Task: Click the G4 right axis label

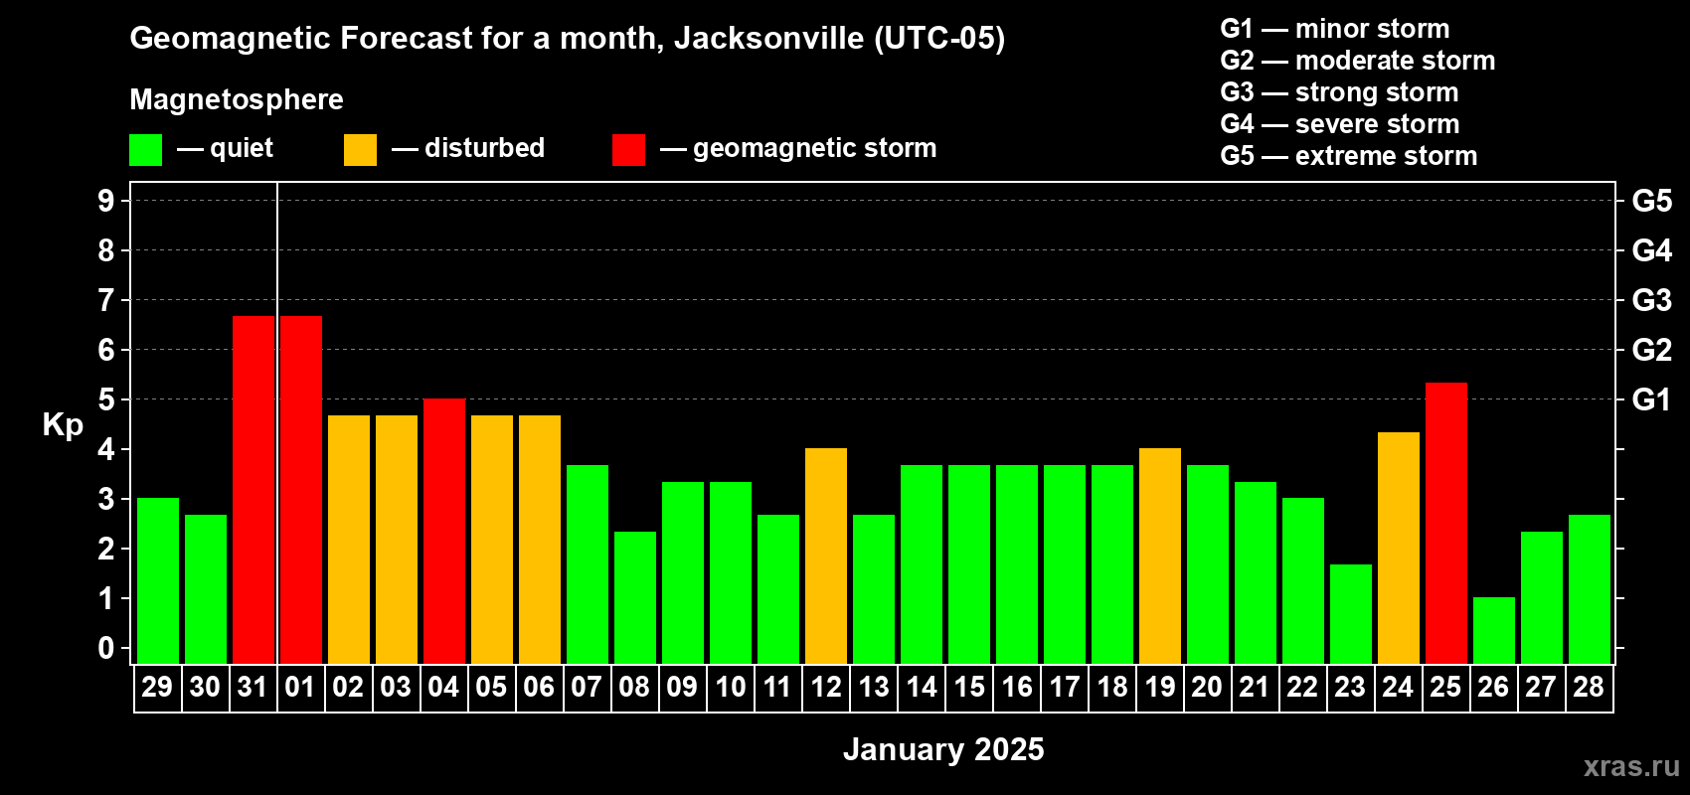Action: click(1652, 250)
